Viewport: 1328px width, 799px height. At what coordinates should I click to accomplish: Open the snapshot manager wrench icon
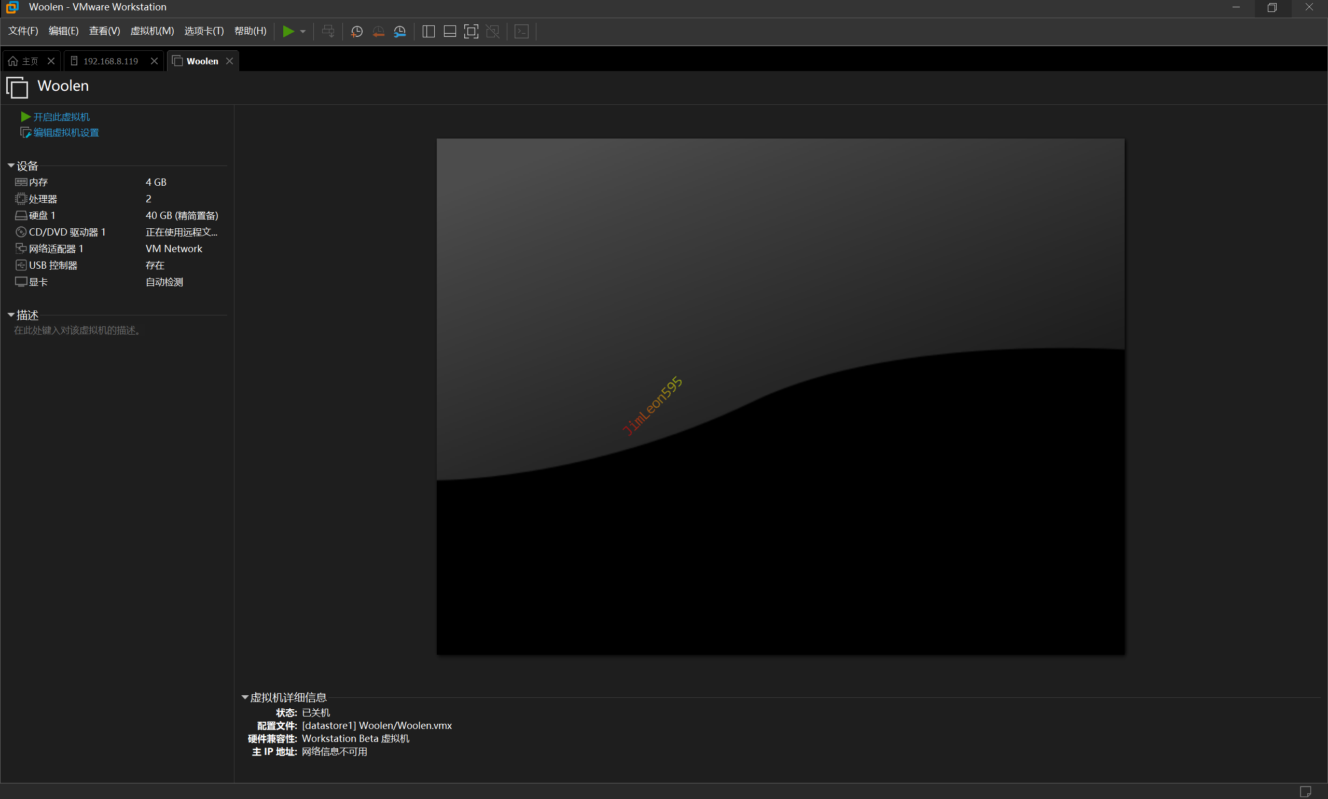point(399,31)
